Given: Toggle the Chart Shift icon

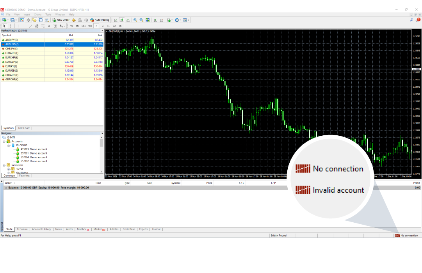Looking at the screenshot, I should (161, 20).
